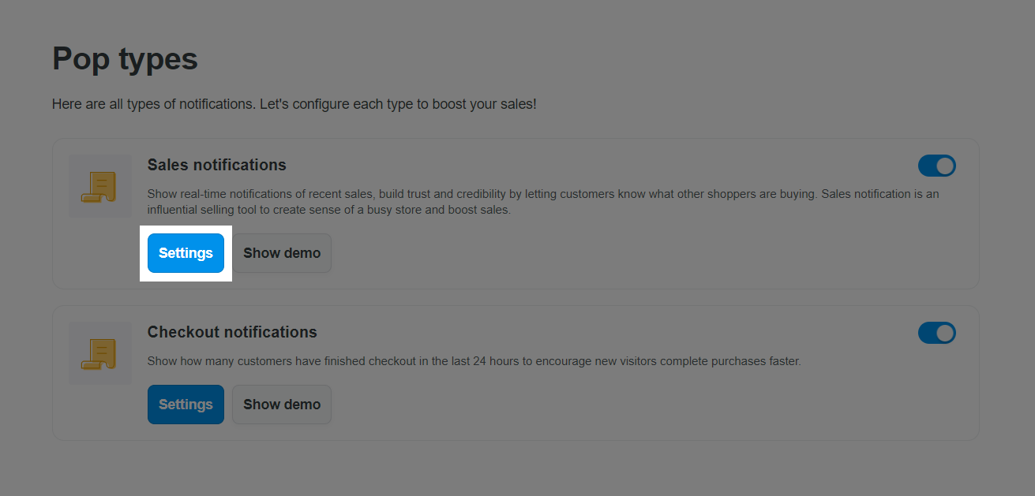Open Settings for Sales notifications
Image resolution: width=1035 pixels, height=496 pixels.
186,253
